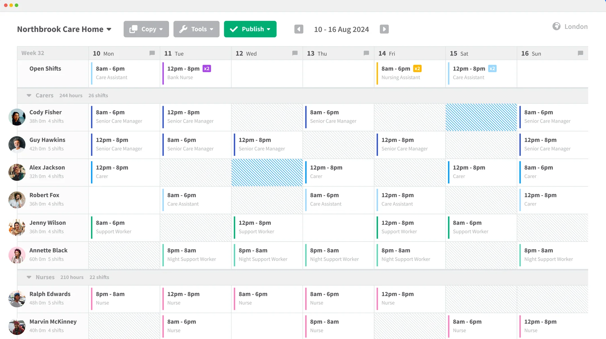Click the previous week arrow button
The width and height of the screenshot is (606, 339).
[x=299, y=29]
